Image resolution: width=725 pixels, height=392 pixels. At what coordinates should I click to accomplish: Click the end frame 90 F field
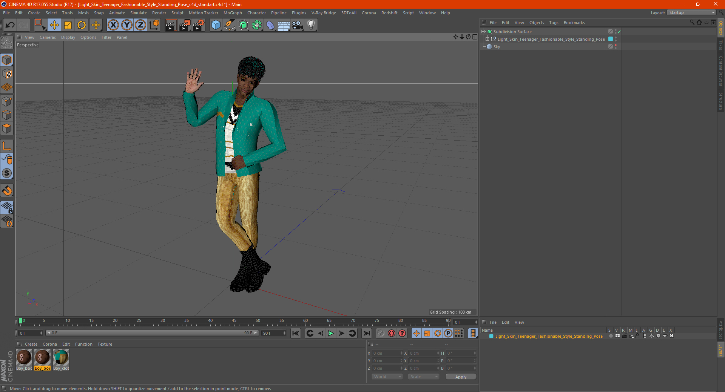(x=273, y=333)
